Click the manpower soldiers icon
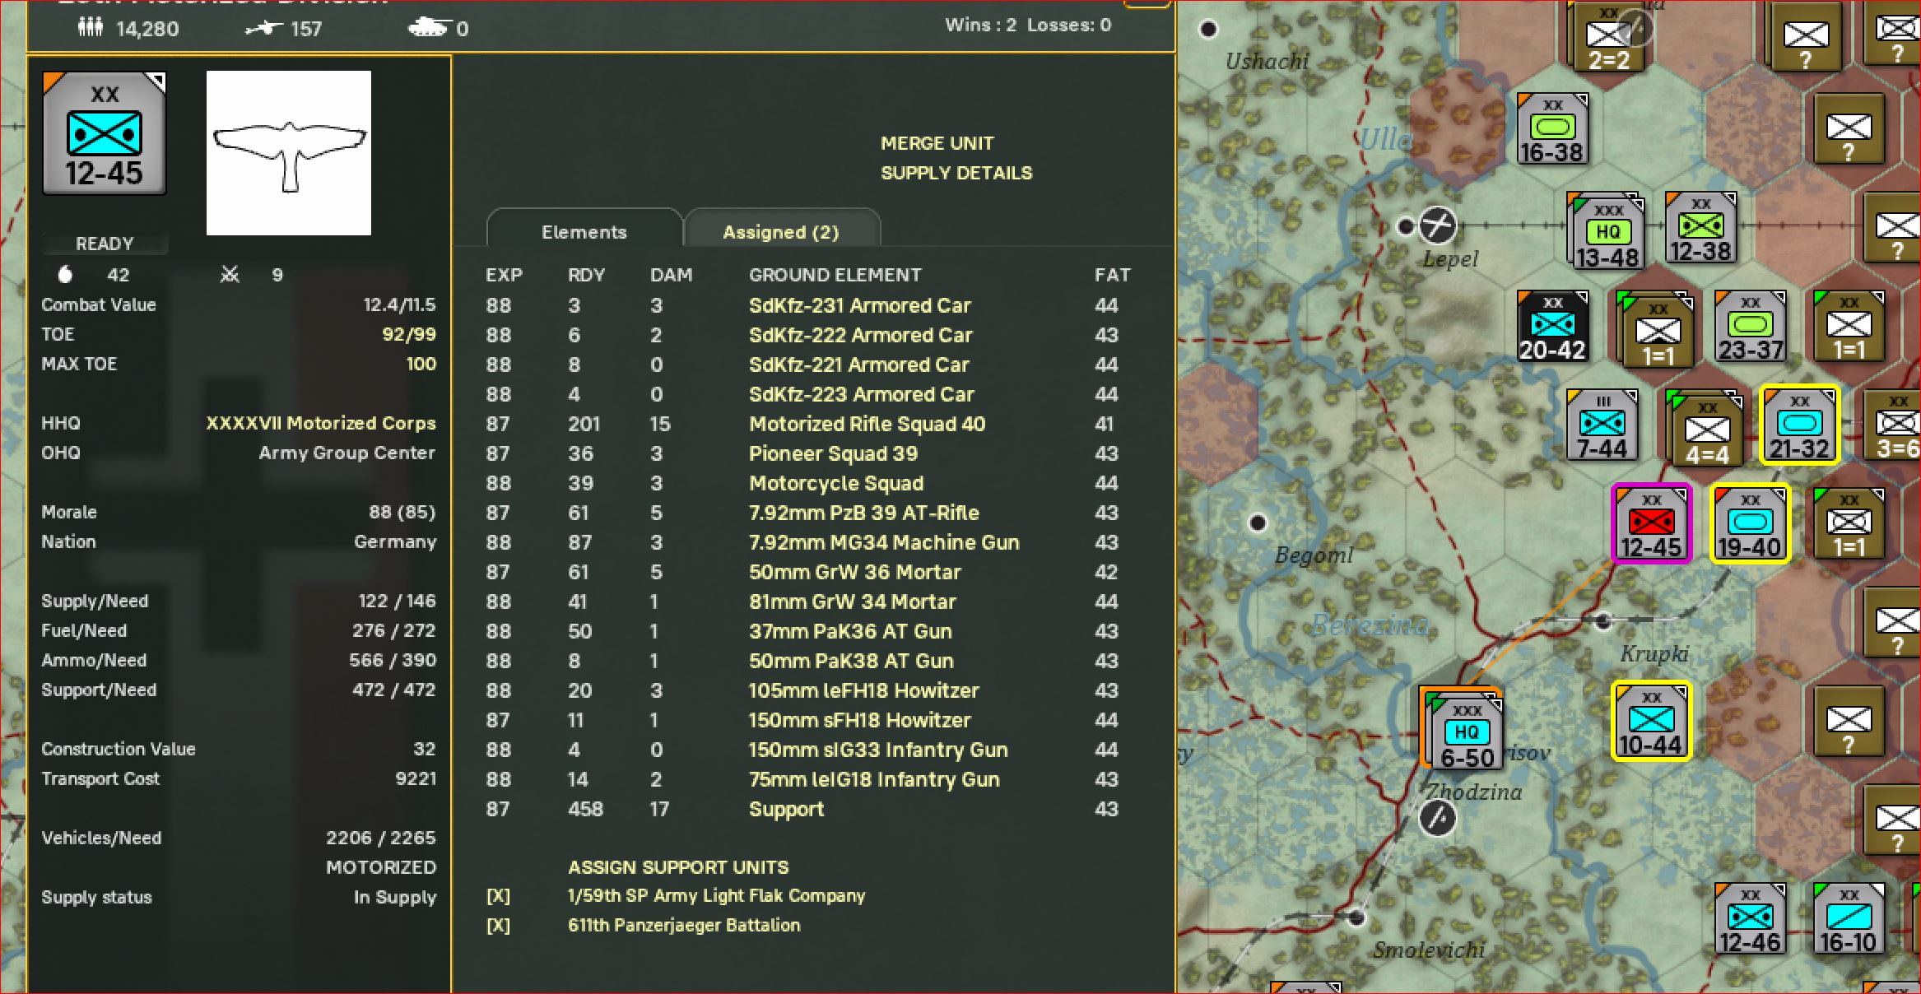 point(90,28)
